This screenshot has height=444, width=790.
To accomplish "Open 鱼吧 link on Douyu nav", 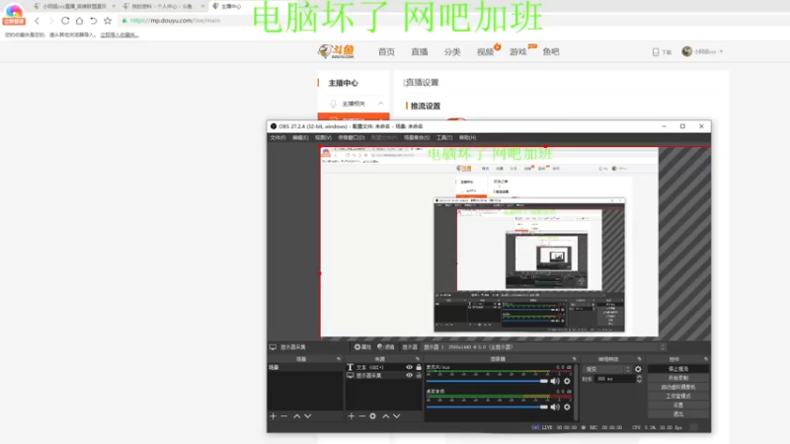I will tap(551, 52).
